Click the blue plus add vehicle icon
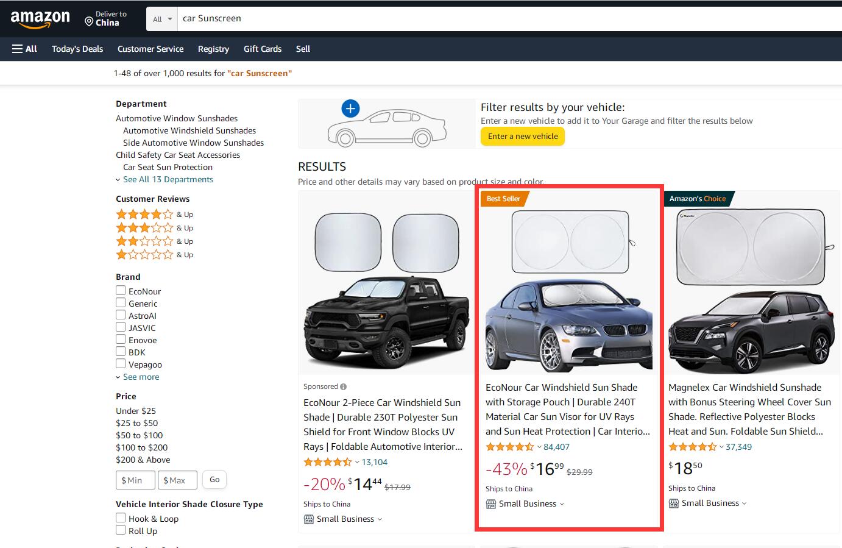 (350, 109)
